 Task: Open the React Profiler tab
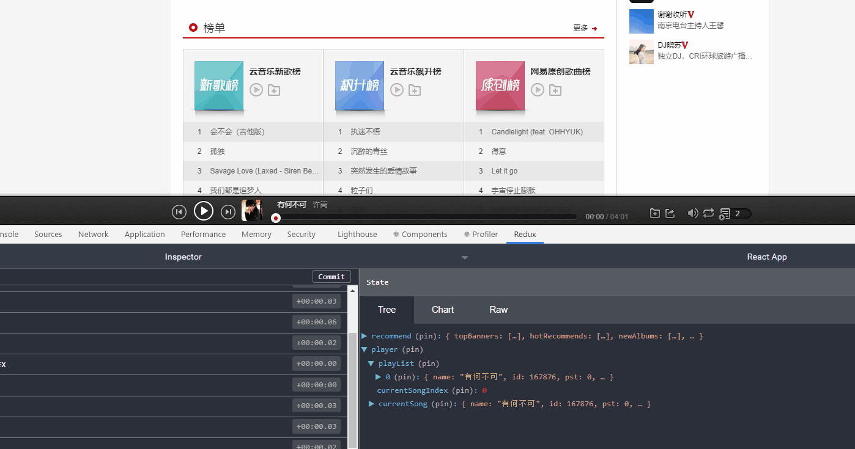(481, 234)
